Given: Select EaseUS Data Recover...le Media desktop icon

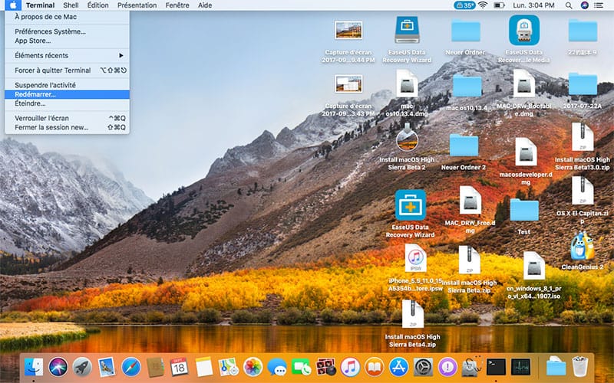Looking at the screenshot, I should pyautogui.click(x=524, y=31).
